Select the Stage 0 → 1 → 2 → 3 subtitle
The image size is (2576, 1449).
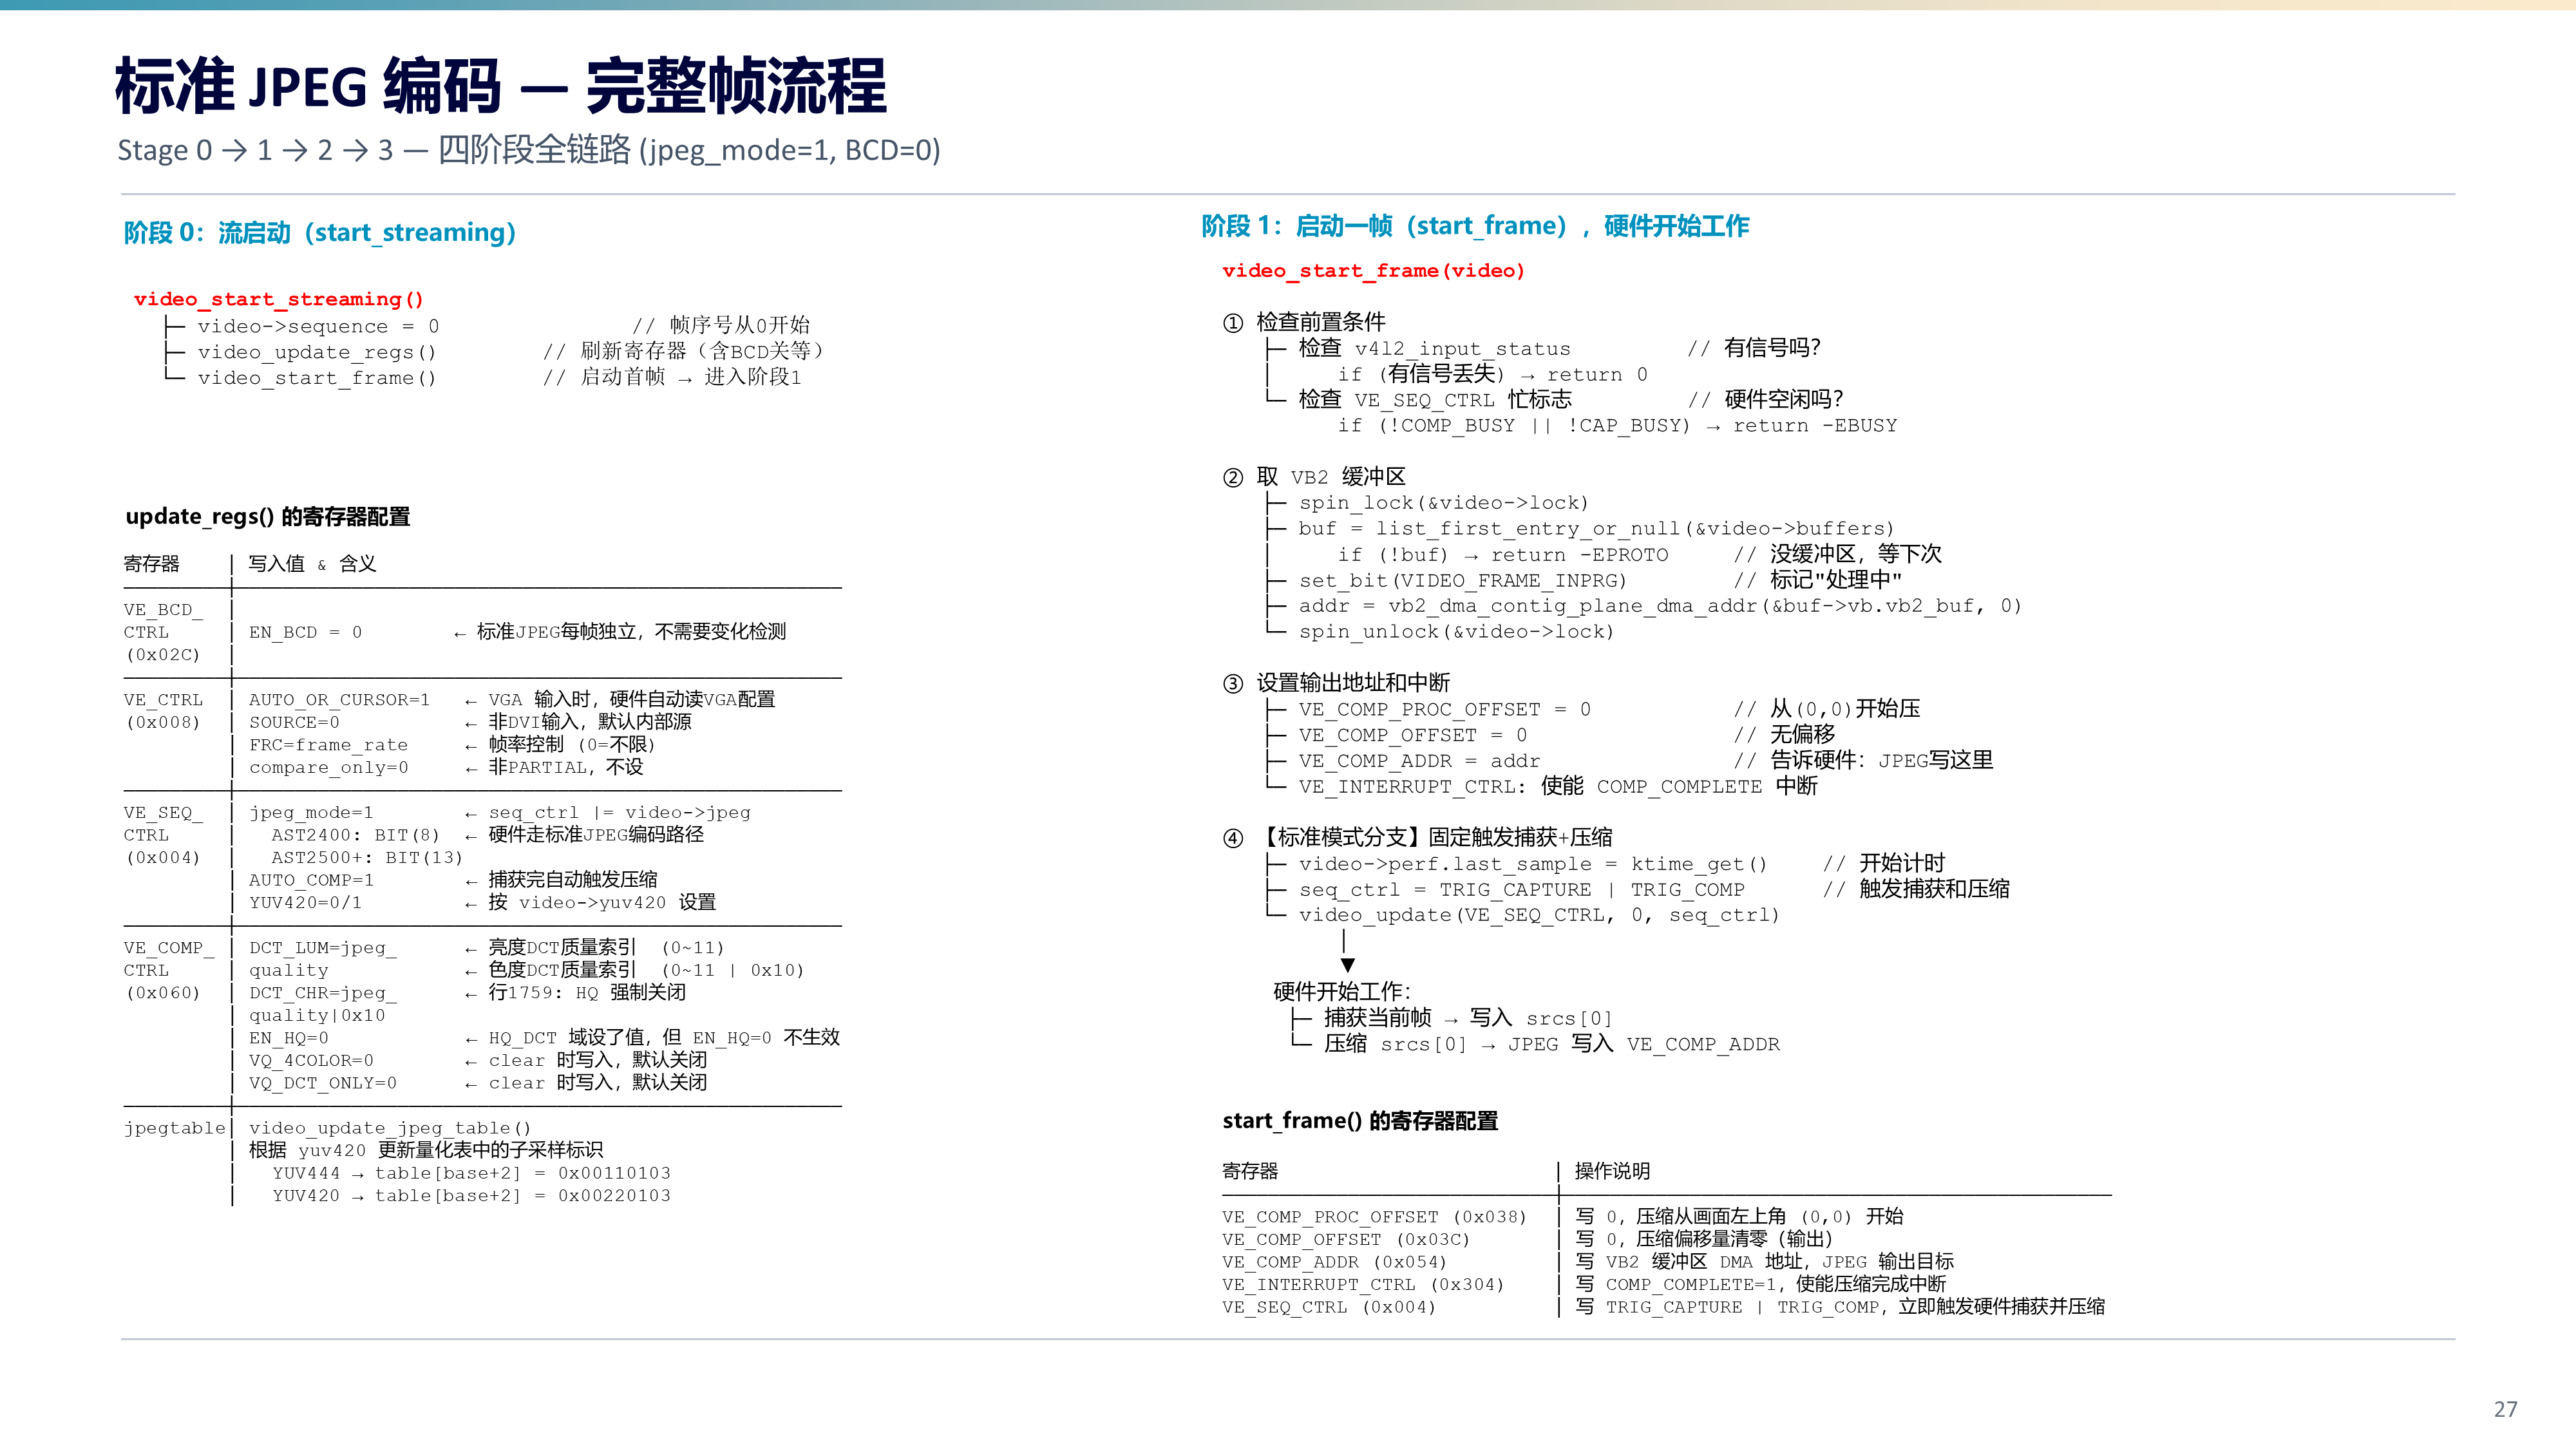(529, 150)
